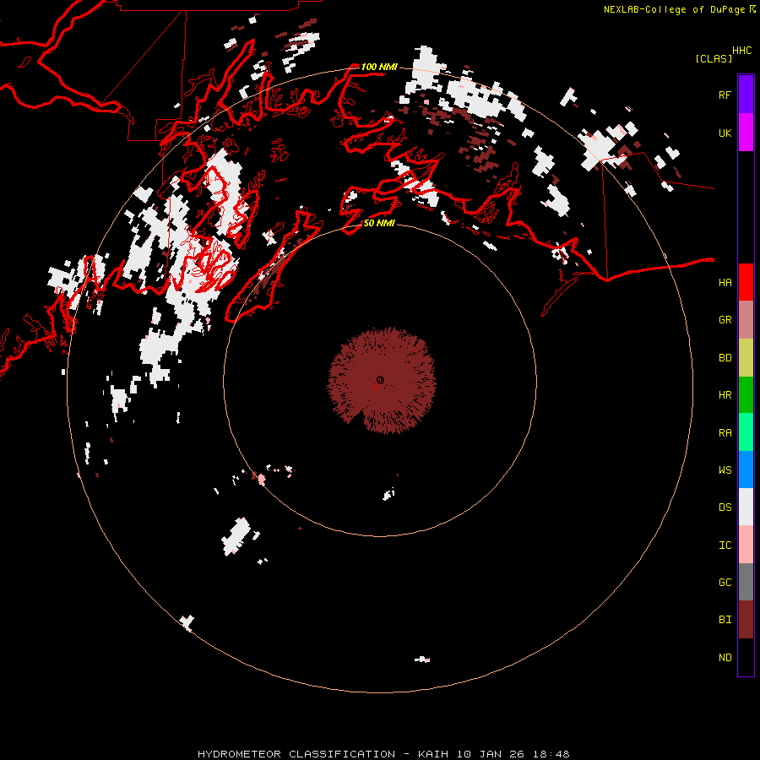Click the DS white legend swatch
Image resolution: width=760 pixels, height=760 pixels.
pos(746,507)
